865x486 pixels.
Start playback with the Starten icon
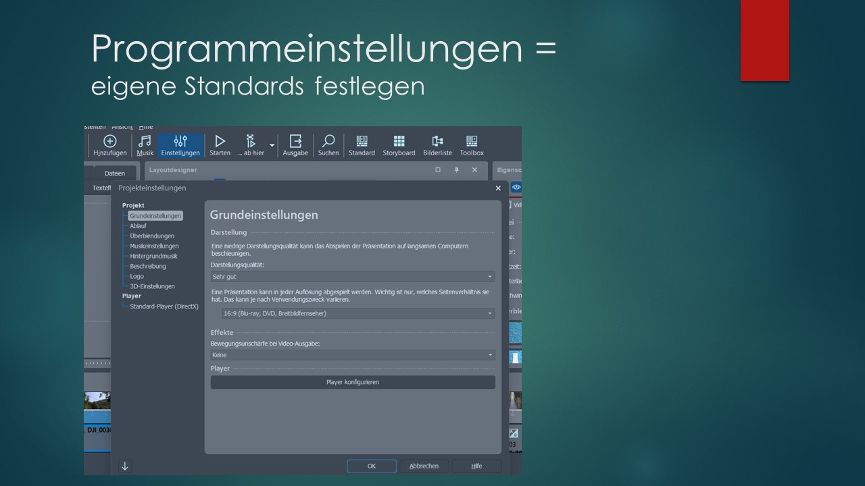point(220,141)
